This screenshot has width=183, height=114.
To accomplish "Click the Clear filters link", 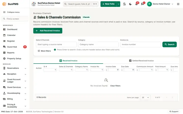I will (x=115, y=86).
